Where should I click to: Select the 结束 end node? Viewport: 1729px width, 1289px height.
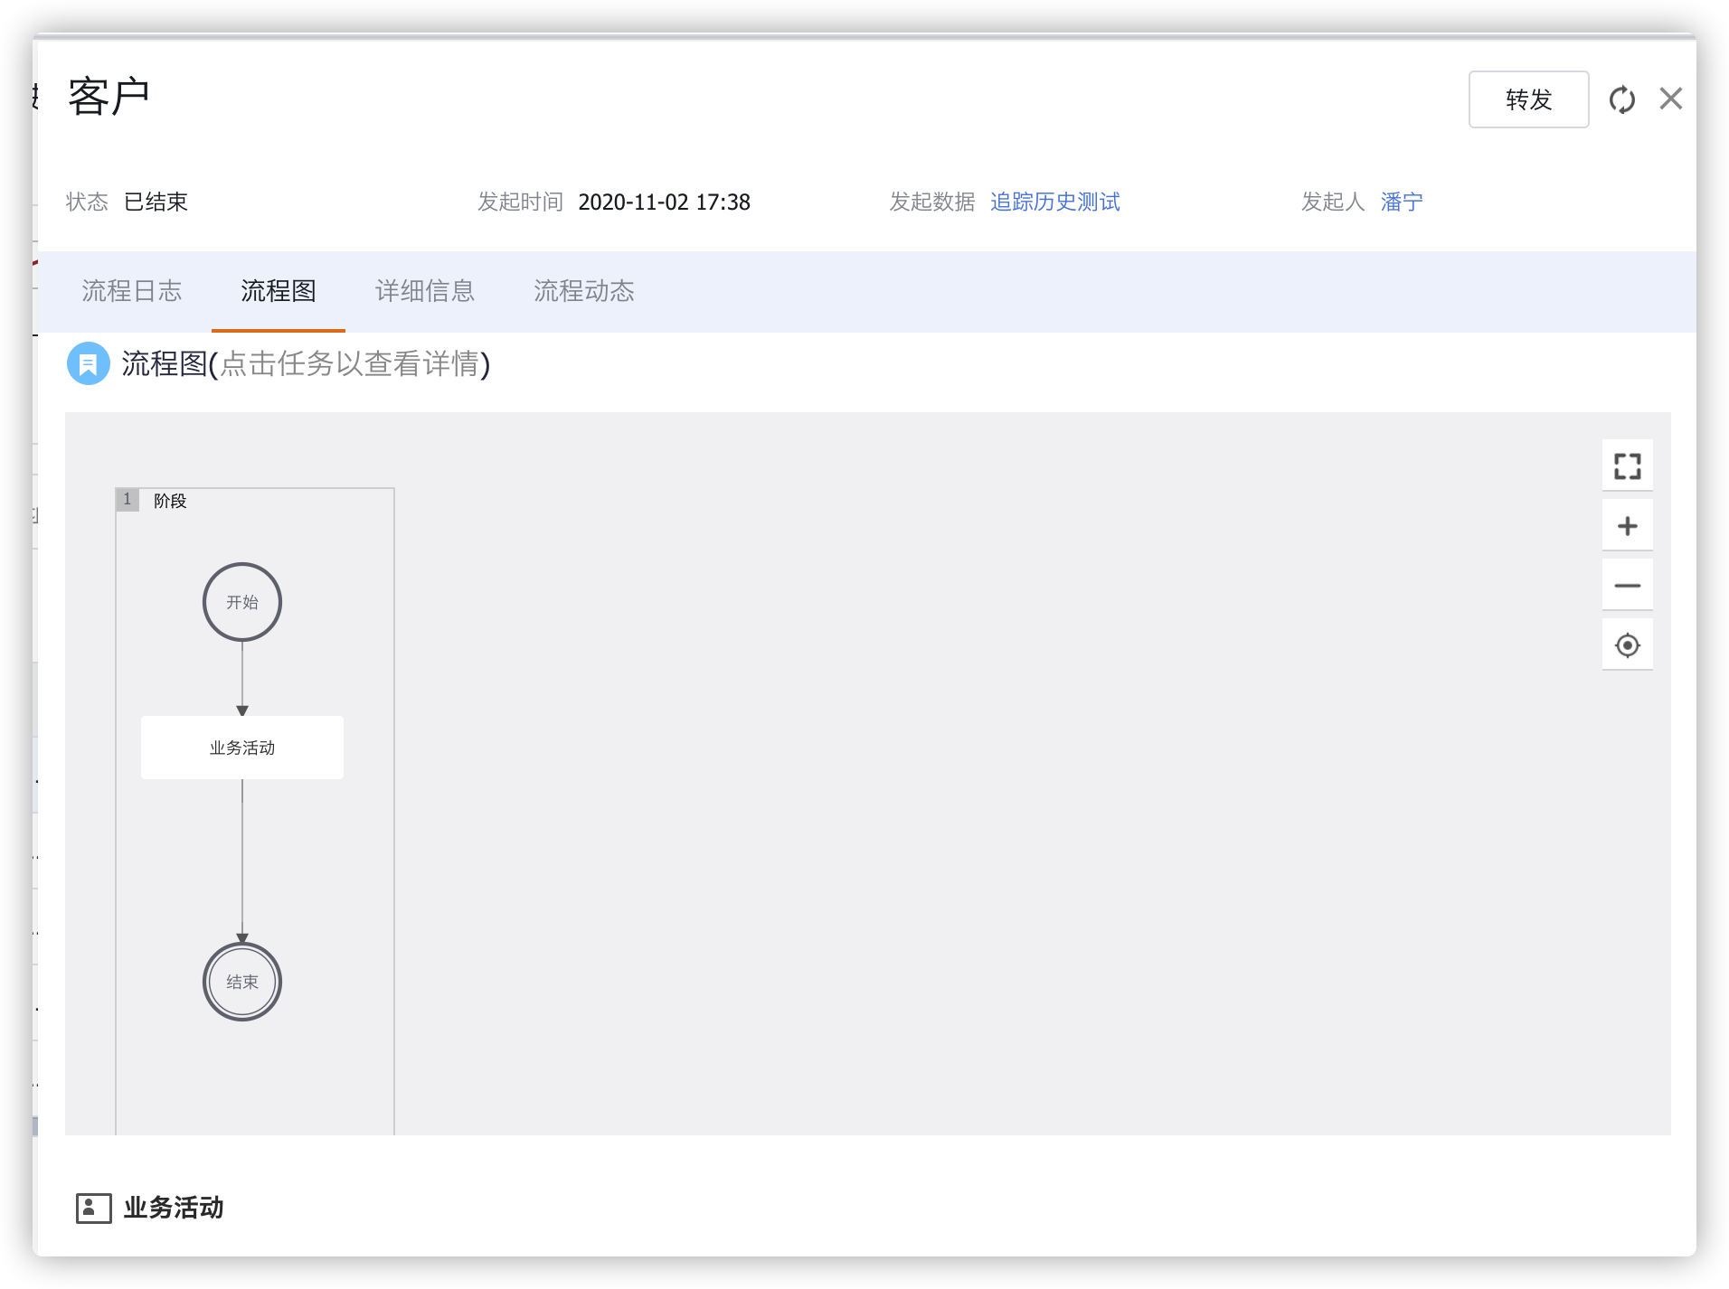[x=242, y=982]
